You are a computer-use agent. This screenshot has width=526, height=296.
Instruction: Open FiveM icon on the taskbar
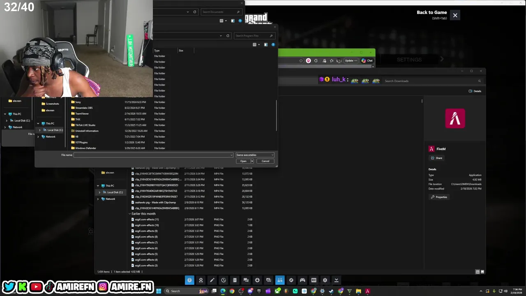click(x=367, y=291)
